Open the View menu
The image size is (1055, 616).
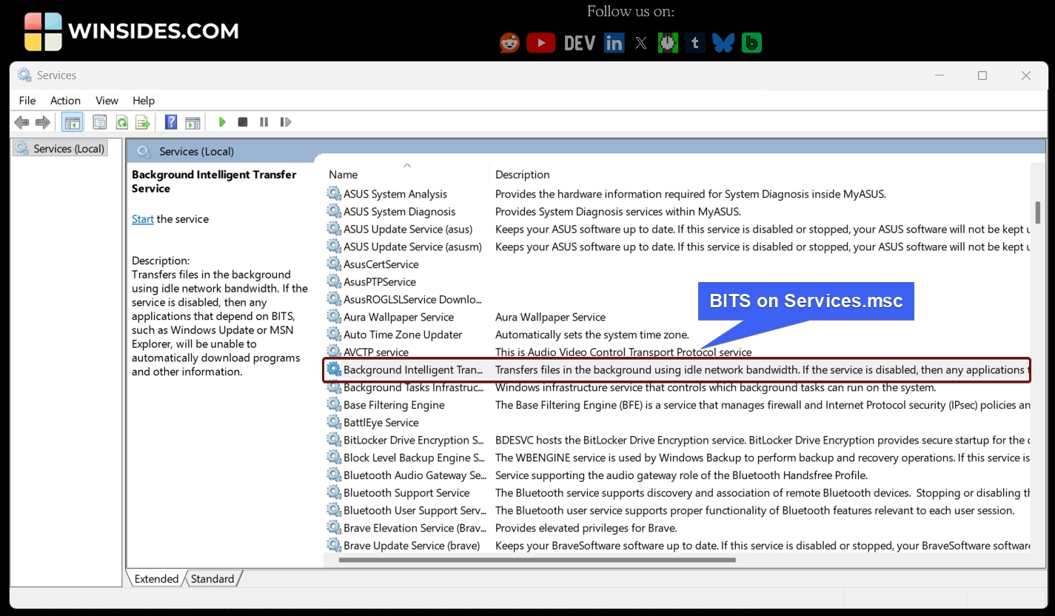[x=107, y=101]
